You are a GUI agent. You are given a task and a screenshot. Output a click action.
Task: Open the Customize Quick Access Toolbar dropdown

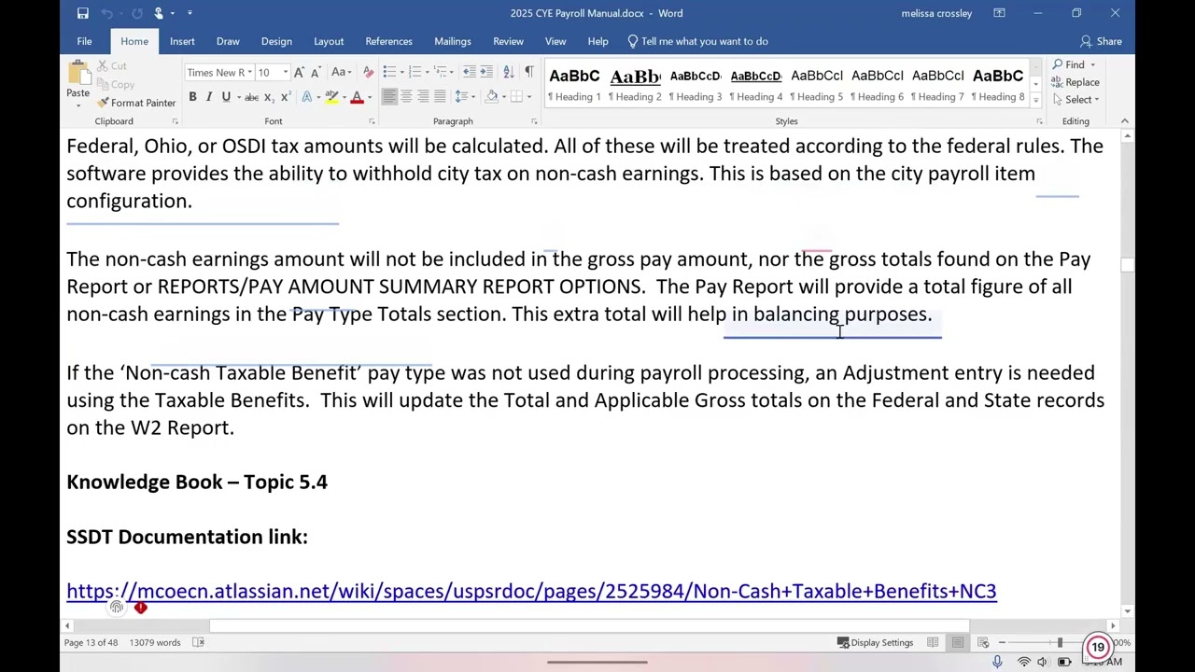[190, 13]
